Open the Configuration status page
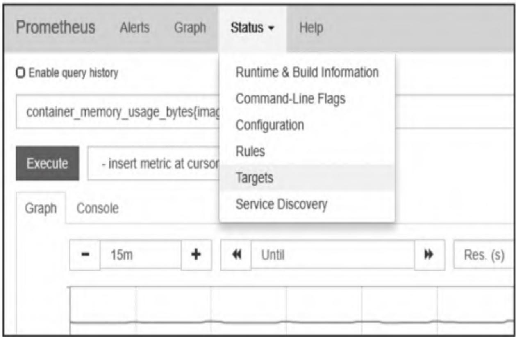The width and height of the screenshot is (516, 337). click(x=270, y=125)
